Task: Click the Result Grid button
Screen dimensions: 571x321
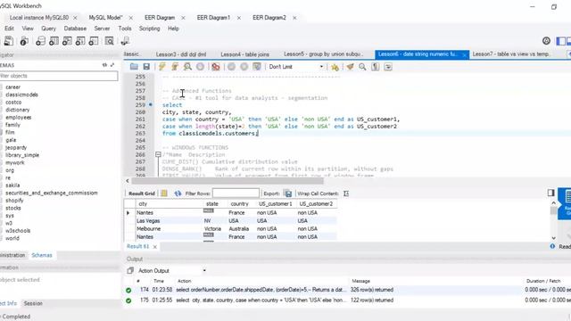Action: coord(142,193)
